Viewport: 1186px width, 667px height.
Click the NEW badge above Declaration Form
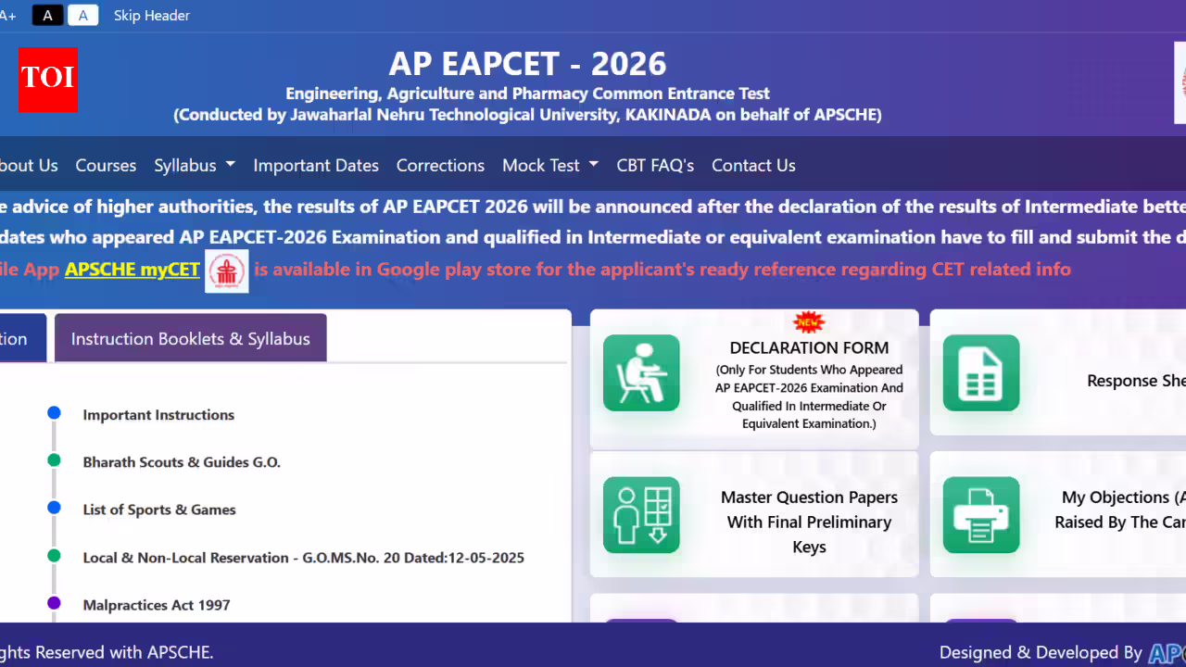tap(809, 322)
